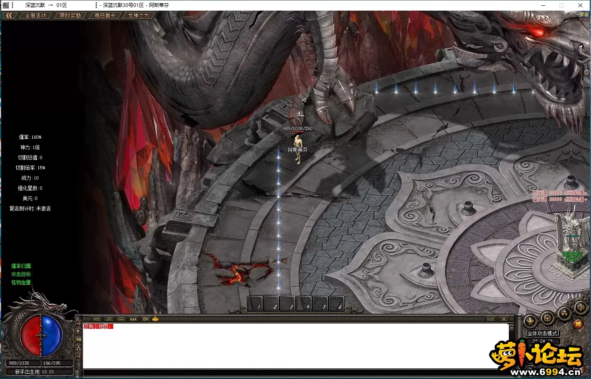Image resolution: width=591 pixels, height=379 pixels.
Task: Click the small 'E' list icon beside chat
Action: 79,332
